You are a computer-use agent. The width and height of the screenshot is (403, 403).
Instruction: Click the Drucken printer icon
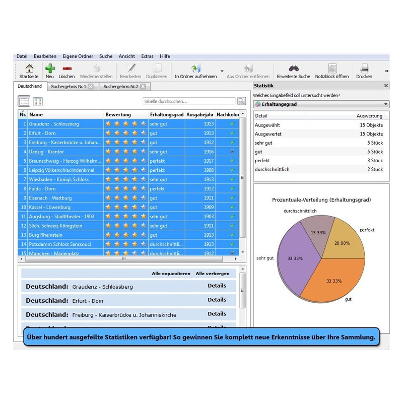click(x=364, y=69)
